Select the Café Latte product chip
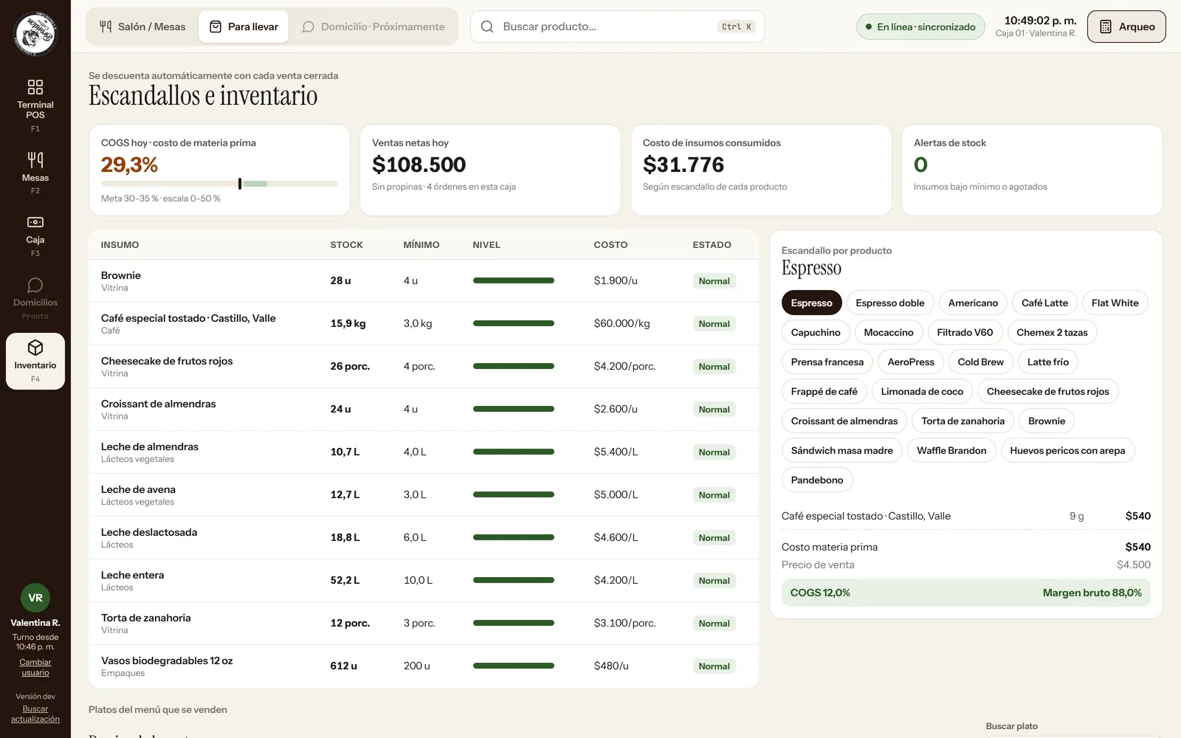This screenshot has height=738, width=1181. (1044, 303)
